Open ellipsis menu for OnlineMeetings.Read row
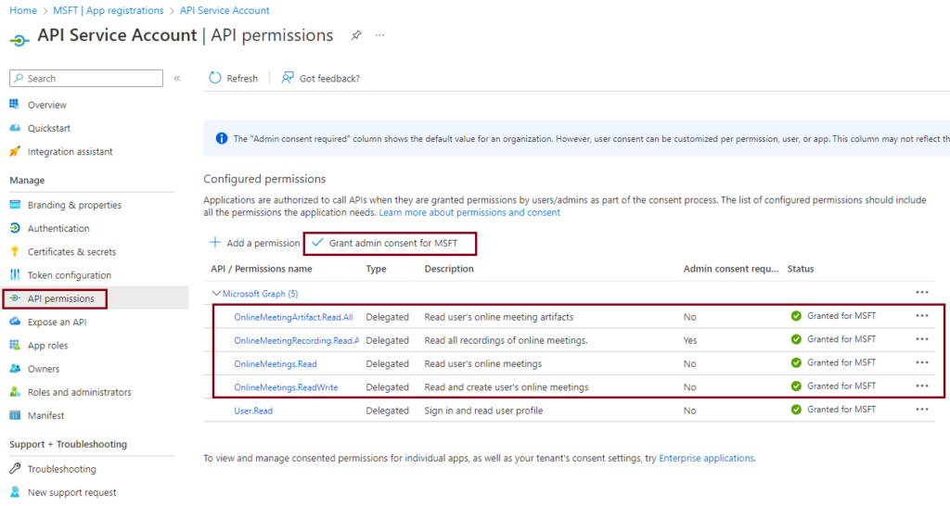The image size is (950, 506). [x=922, y=362]
